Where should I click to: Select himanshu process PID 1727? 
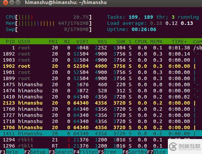pos(101,115)
